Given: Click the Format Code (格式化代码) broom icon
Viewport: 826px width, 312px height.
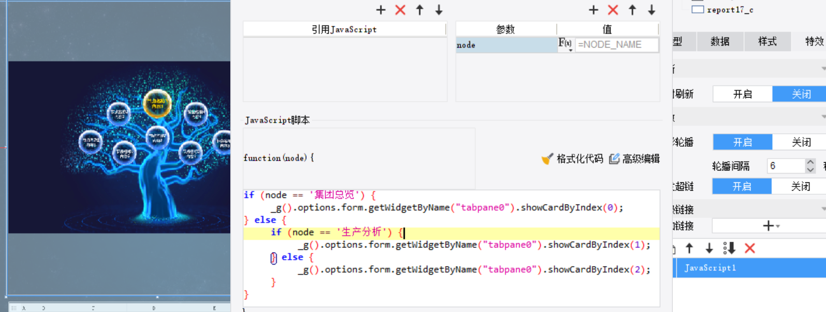Looking at the screenshot, I should 548,159.
